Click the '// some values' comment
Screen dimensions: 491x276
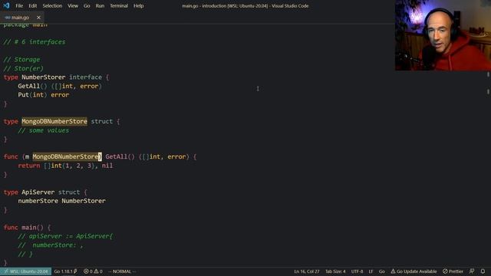pos(43,130)
